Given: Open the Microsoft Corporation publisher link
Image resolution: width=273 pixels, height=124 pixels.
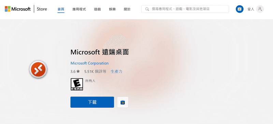Looking at the screenshot, I should coord(89,63).
